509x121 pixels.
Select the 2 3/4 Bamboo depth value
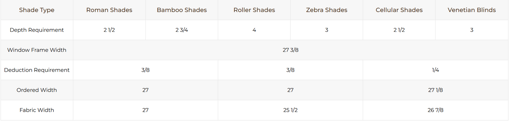pos(182,30)
